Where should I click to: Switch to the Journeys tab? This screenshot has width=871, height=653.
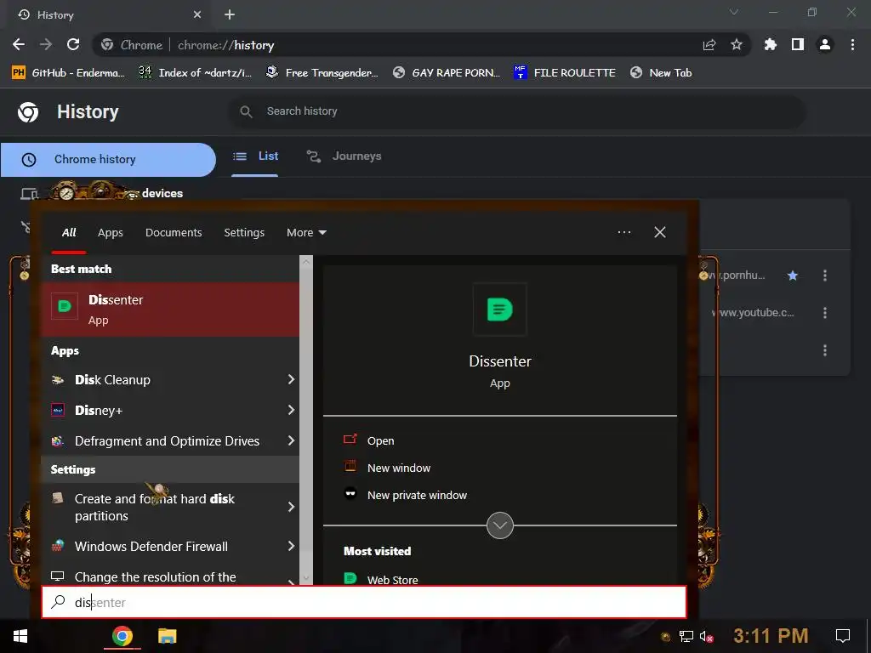(x=344, y=156)
